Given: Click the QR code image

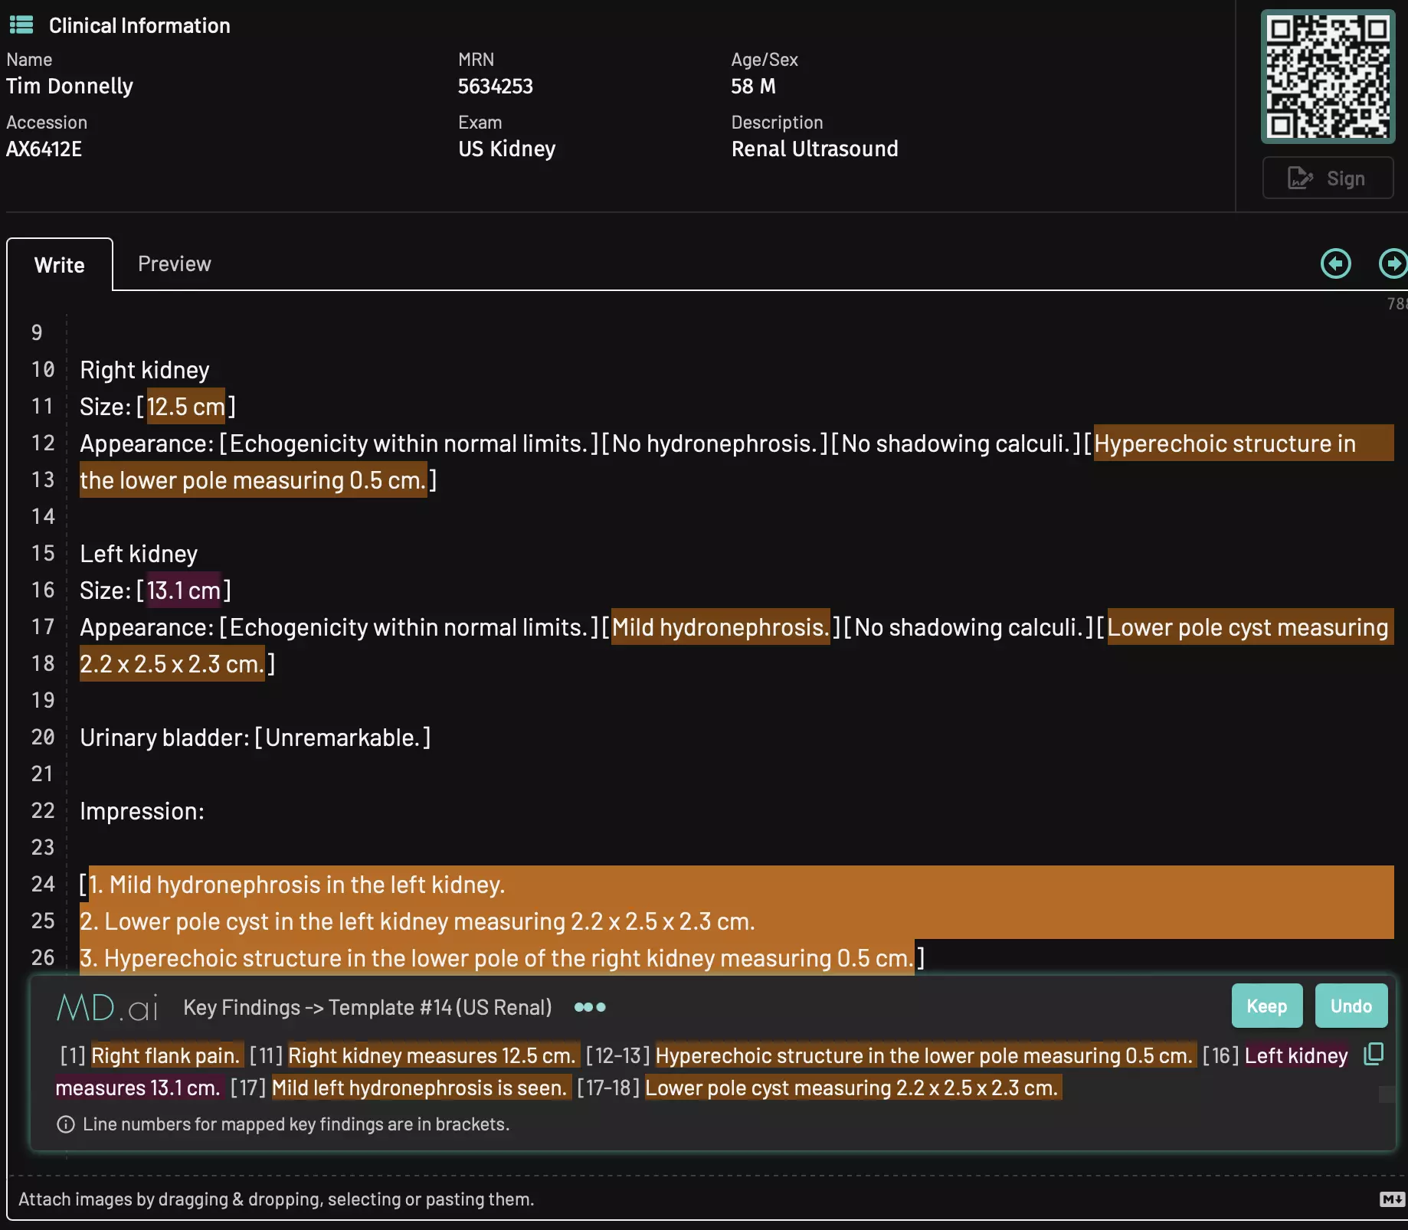Looking at the screenshot, I should click(x=1328, y=77).
